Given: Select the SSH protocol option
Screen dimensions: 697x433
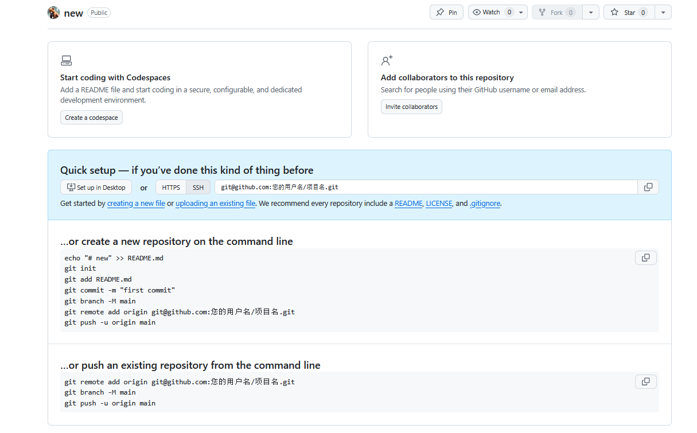Looking at the screenshot, I should tap(198, 188).
